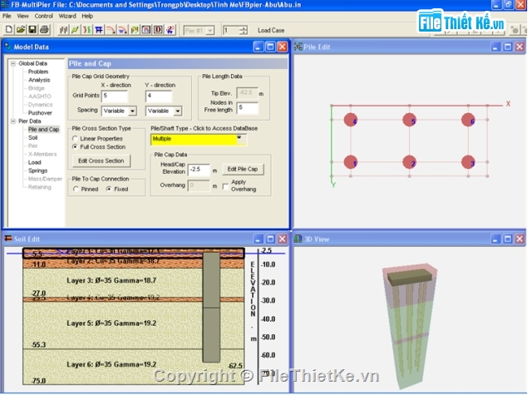Select Pile and Cap tree item
Image resolution: width=532 pixels, height=395 pixels.
click(43, 129)
